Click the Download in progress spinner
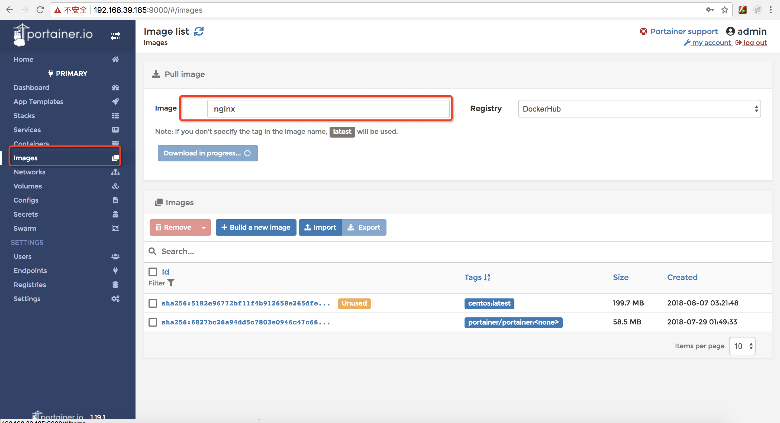780x423 pixels. 248,153
